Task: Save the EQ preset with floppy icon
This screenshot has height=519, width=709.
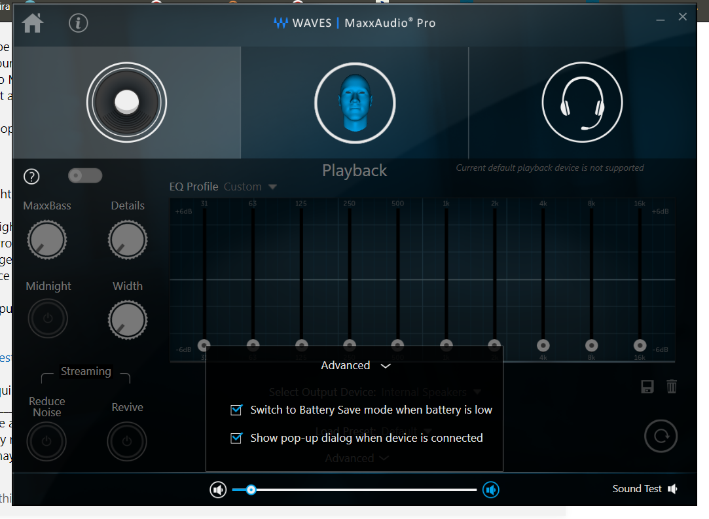Action: 647,387
